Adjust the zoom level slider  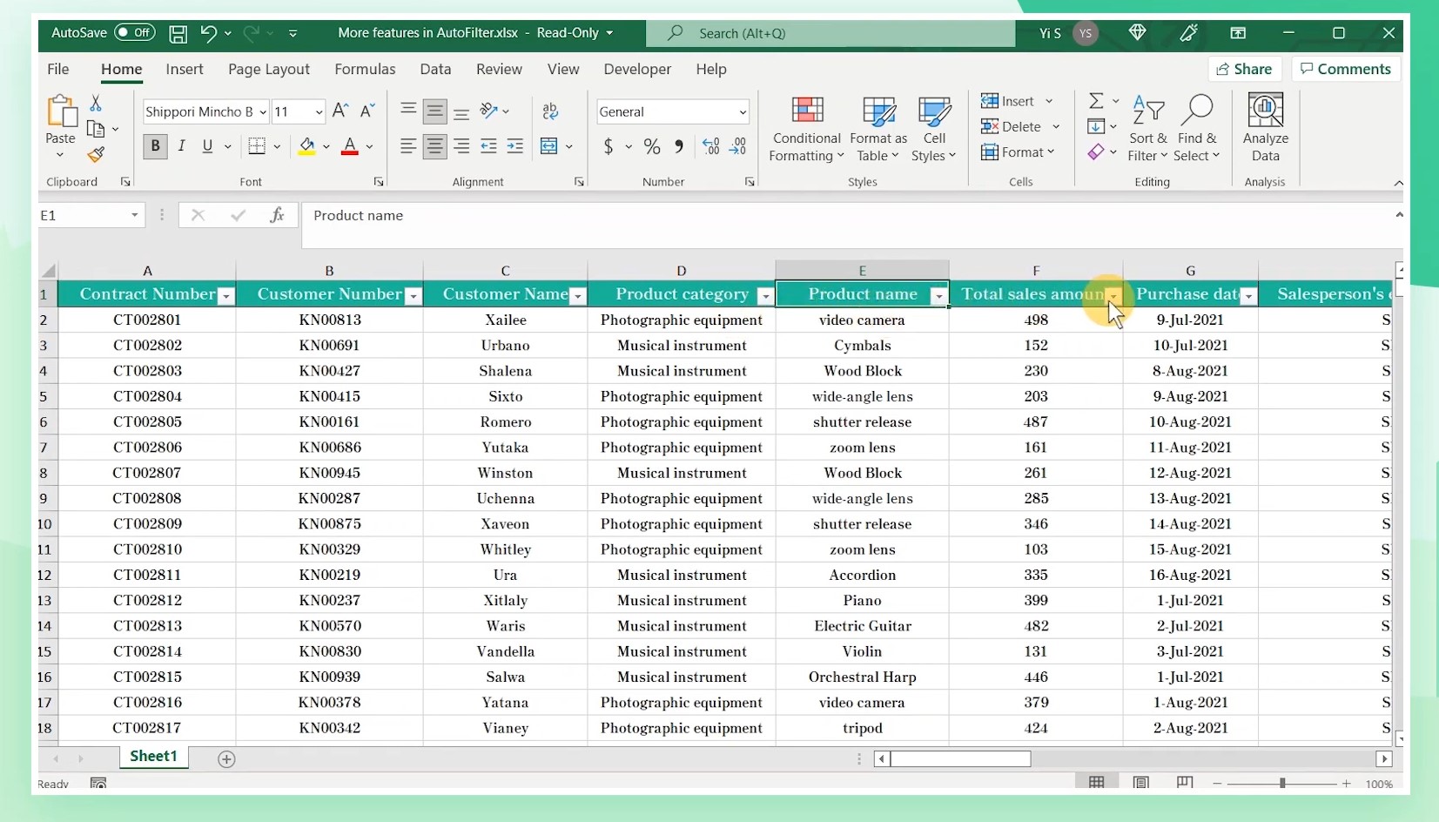click(1281, 784)
